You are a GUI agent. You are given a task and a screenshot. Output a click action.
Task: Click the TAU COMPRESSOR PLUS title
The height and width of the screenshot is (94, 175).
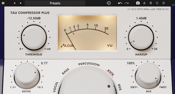(30, 13)
